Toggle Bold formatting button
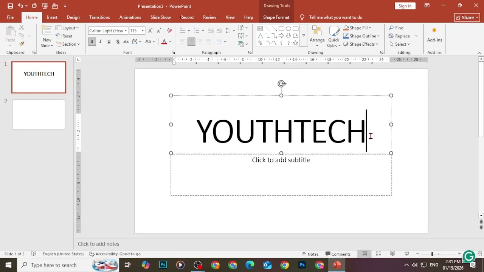484x272 pixels. point(92,42)
